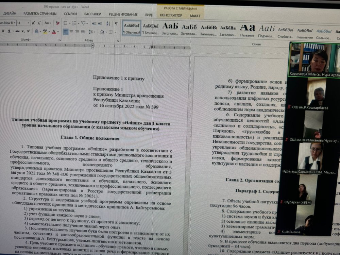Open the РАЗМЕТКА СТРАНИЦЫ tab
This screenshot has height=255, width=340.
point(40,14)
